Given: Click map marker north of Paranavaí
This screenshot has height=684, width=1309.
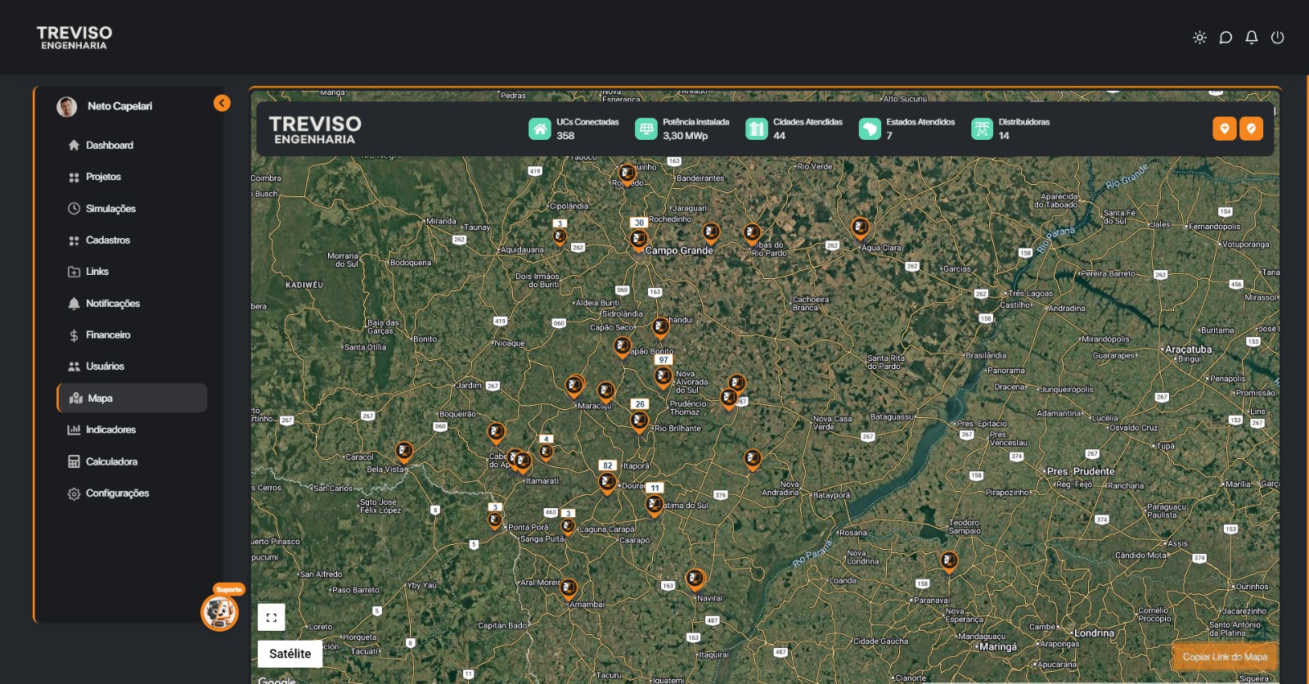Looking at the screenshot, I should (x=949, y=562).
